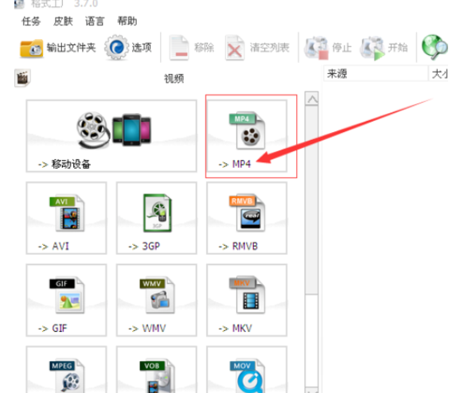
Task: Choose the VOB conversion icon
Action: (x=157, y=375)
